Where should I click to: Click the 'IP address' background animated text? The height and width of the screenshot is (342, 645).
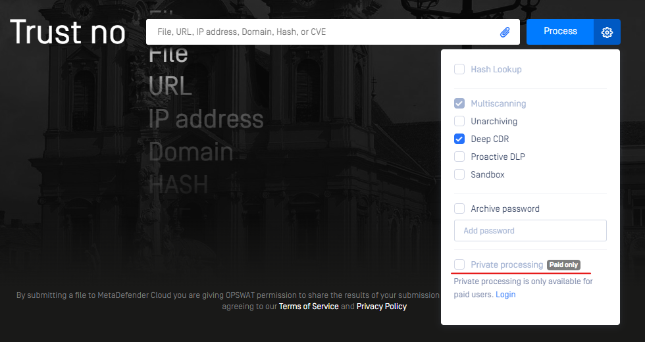click(205, 119)
